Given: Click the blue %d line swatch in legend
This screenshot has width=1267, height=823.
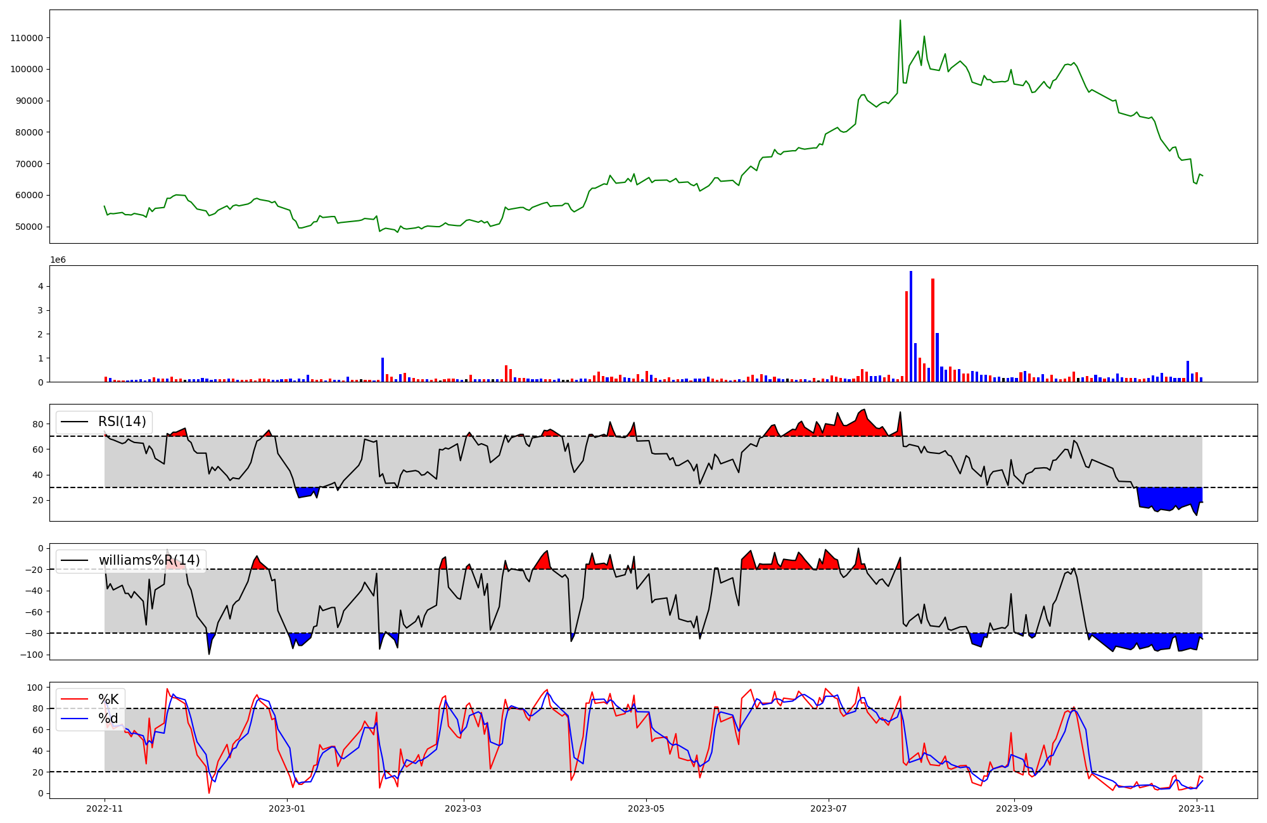Looking at the screenshot, I should [74, 719].
